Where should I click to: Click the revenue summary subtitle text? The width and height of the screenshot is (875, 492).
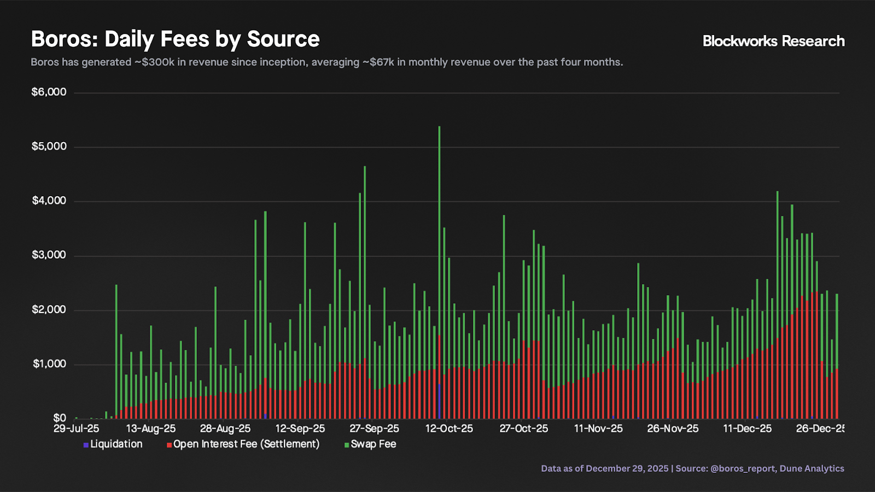(326, 62)
